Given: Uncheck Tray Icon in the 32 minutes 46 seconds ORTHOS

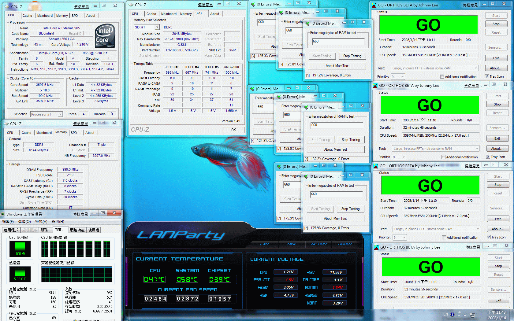Looking at the screenshot, I should 488,157.
